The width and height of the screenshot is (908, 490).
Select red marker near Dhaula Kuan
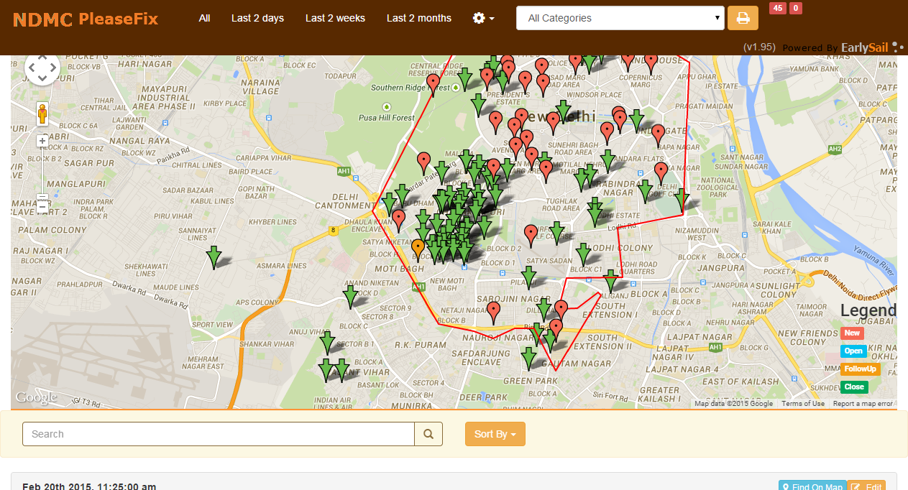tap(399, 221)
